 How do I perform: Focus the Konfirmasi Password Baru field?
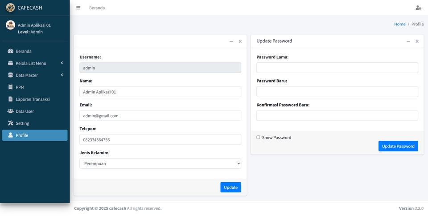click(x=337, y=115)
